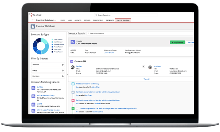Click the task timeline icon
The width and height of the screenshot is (220, 132).
[73, 109]
